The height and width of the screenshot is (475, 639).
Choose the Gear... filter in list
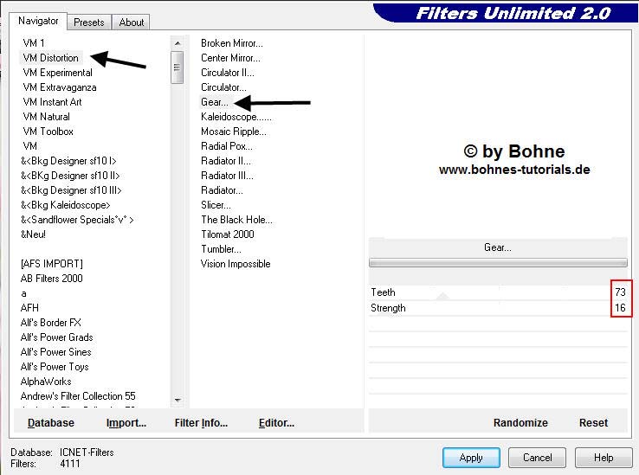click(215, 102)
